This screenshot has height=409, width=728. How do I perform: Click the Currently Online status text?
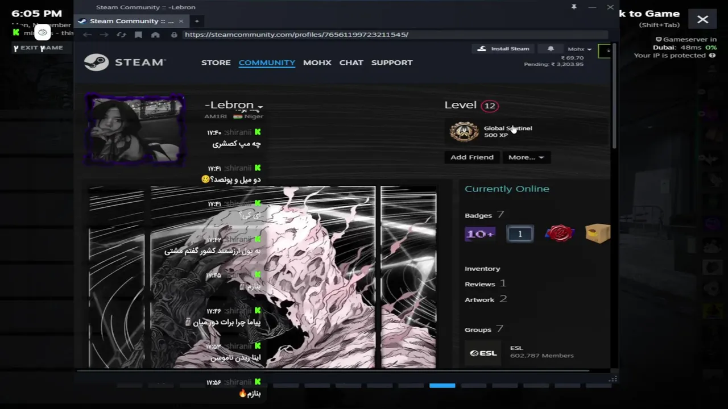click(507, 189)
